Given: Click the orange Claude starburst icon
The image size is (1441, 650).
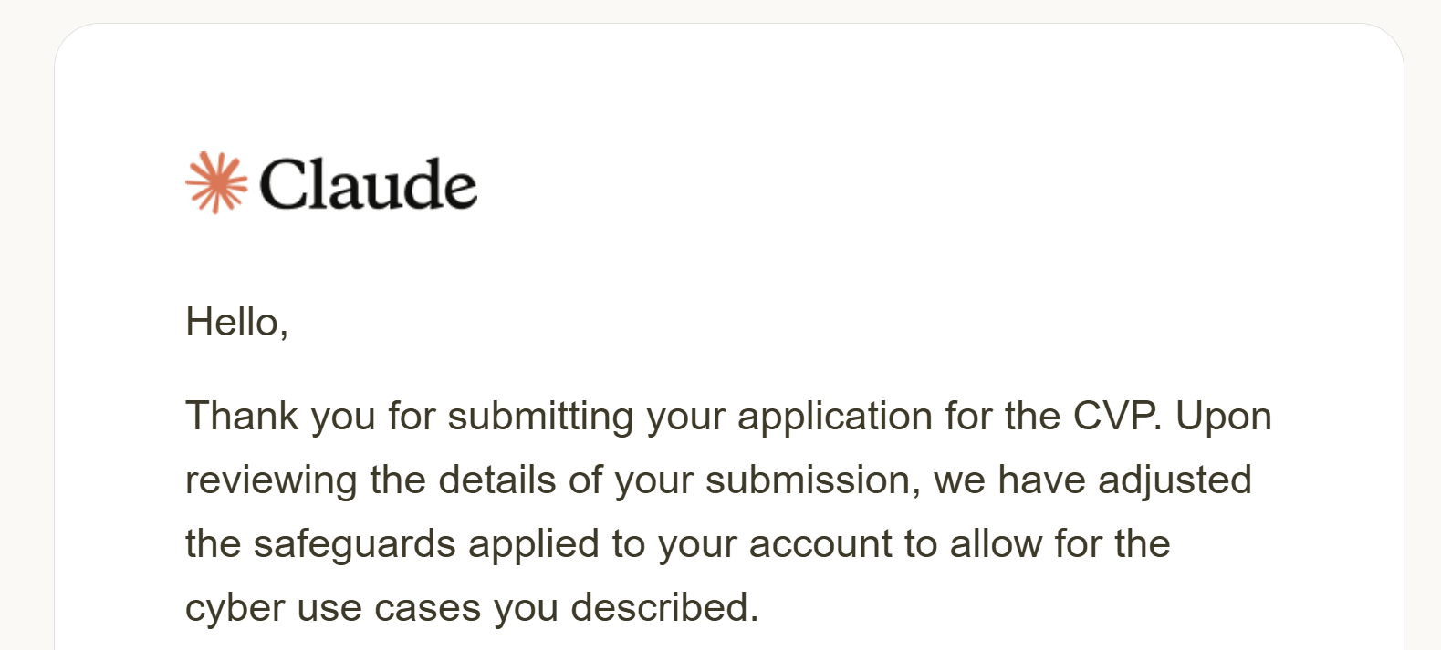Looking at the screenshot, I should click(216, 183).
